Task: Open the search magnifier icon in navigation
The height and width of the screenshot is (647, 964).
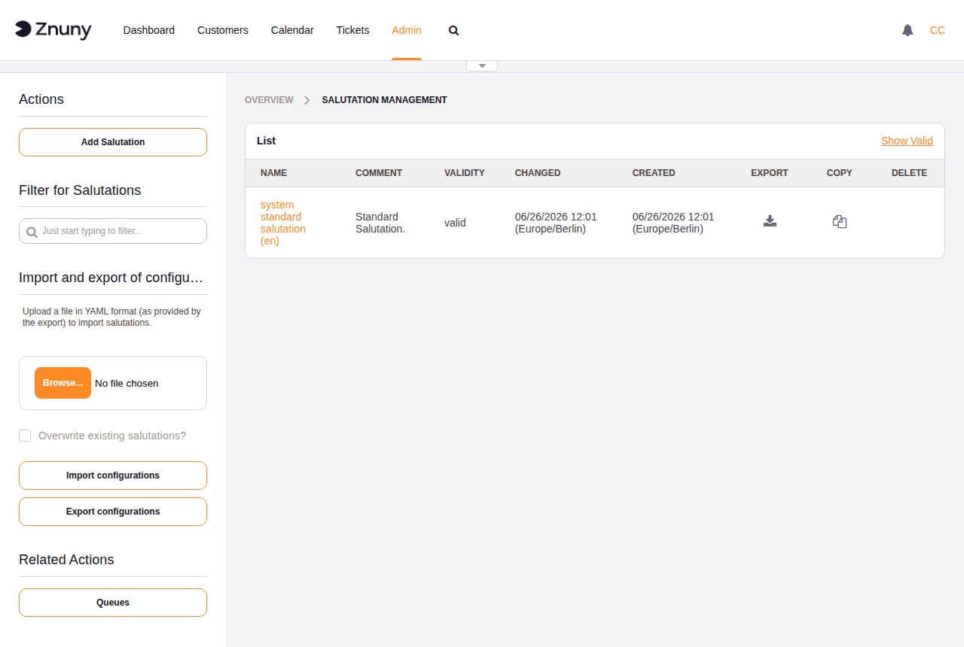Action: (453, 31)
